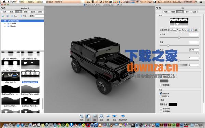Open the Apple menu
This screenshot has width=205, height=128.
4,2
